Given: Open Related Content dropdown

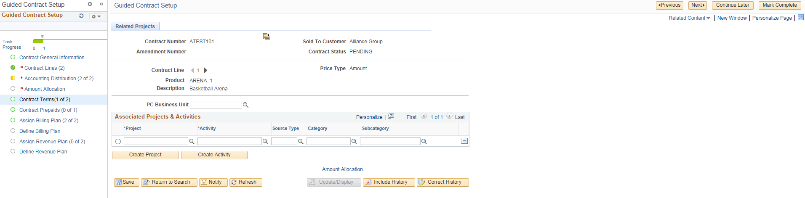Looking at the screenshot, I should 689,18.
